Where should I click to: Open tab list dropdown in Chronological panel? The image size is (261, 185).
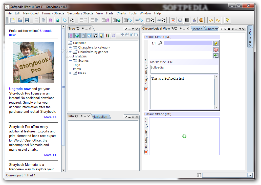click(229, 29)
